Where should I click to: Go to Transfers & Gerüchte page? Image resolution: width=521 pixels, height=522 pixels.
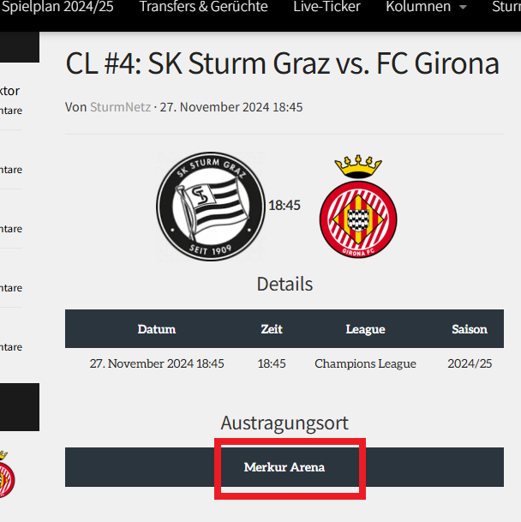click(x=203, y=7)
